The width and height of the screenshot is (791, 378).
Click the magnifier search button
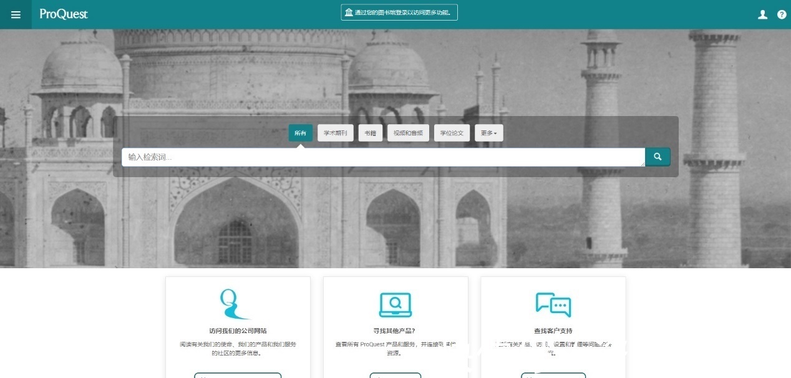(x=658, y=157)
